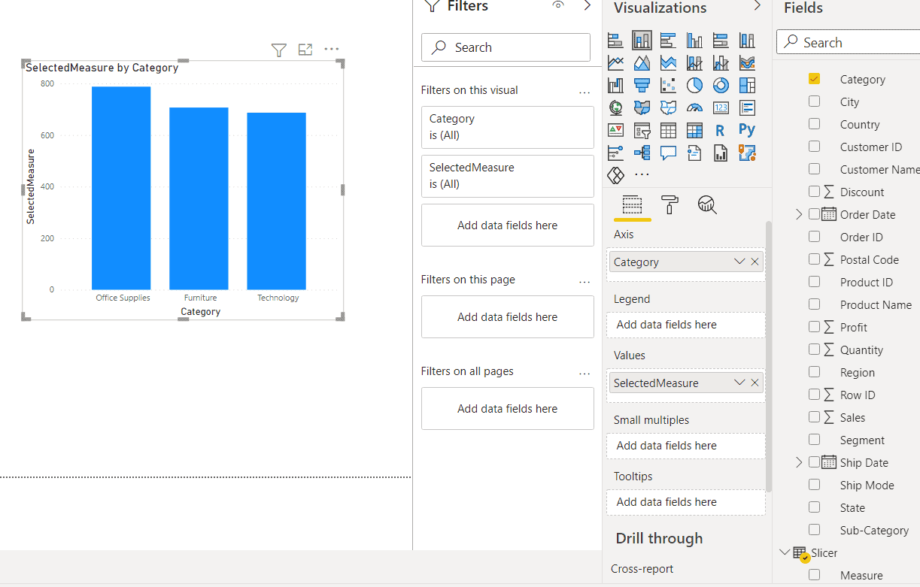
Task: Click Focus mode on the chart
Action: coord(305,49)
